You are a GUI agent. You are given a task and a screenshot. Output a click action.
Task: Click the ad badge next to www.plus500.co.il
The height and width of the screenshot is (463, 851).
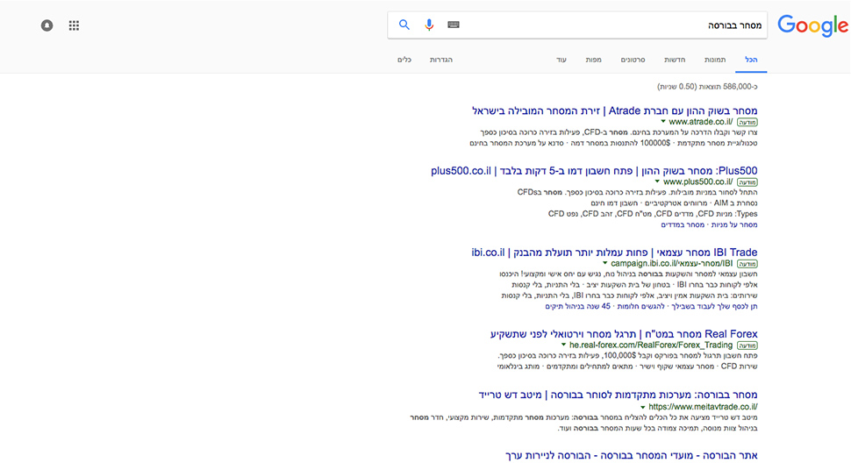(747, 182)
